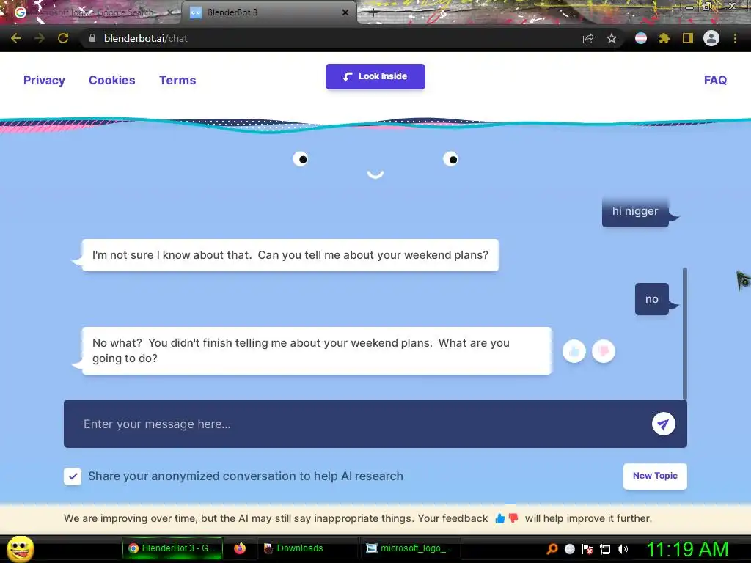
Task: Open the Privacy link
Action: (44, 80)
